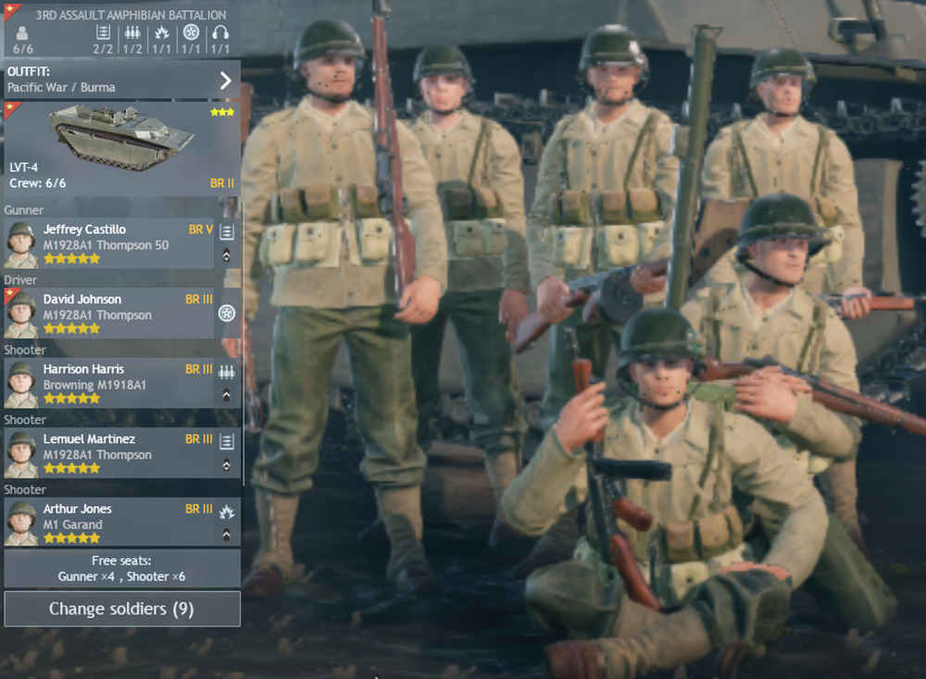The height and width of the screenshot is (679, 926).
Task: Click the soldier list scrollbar
Action: tap(243, 342)
